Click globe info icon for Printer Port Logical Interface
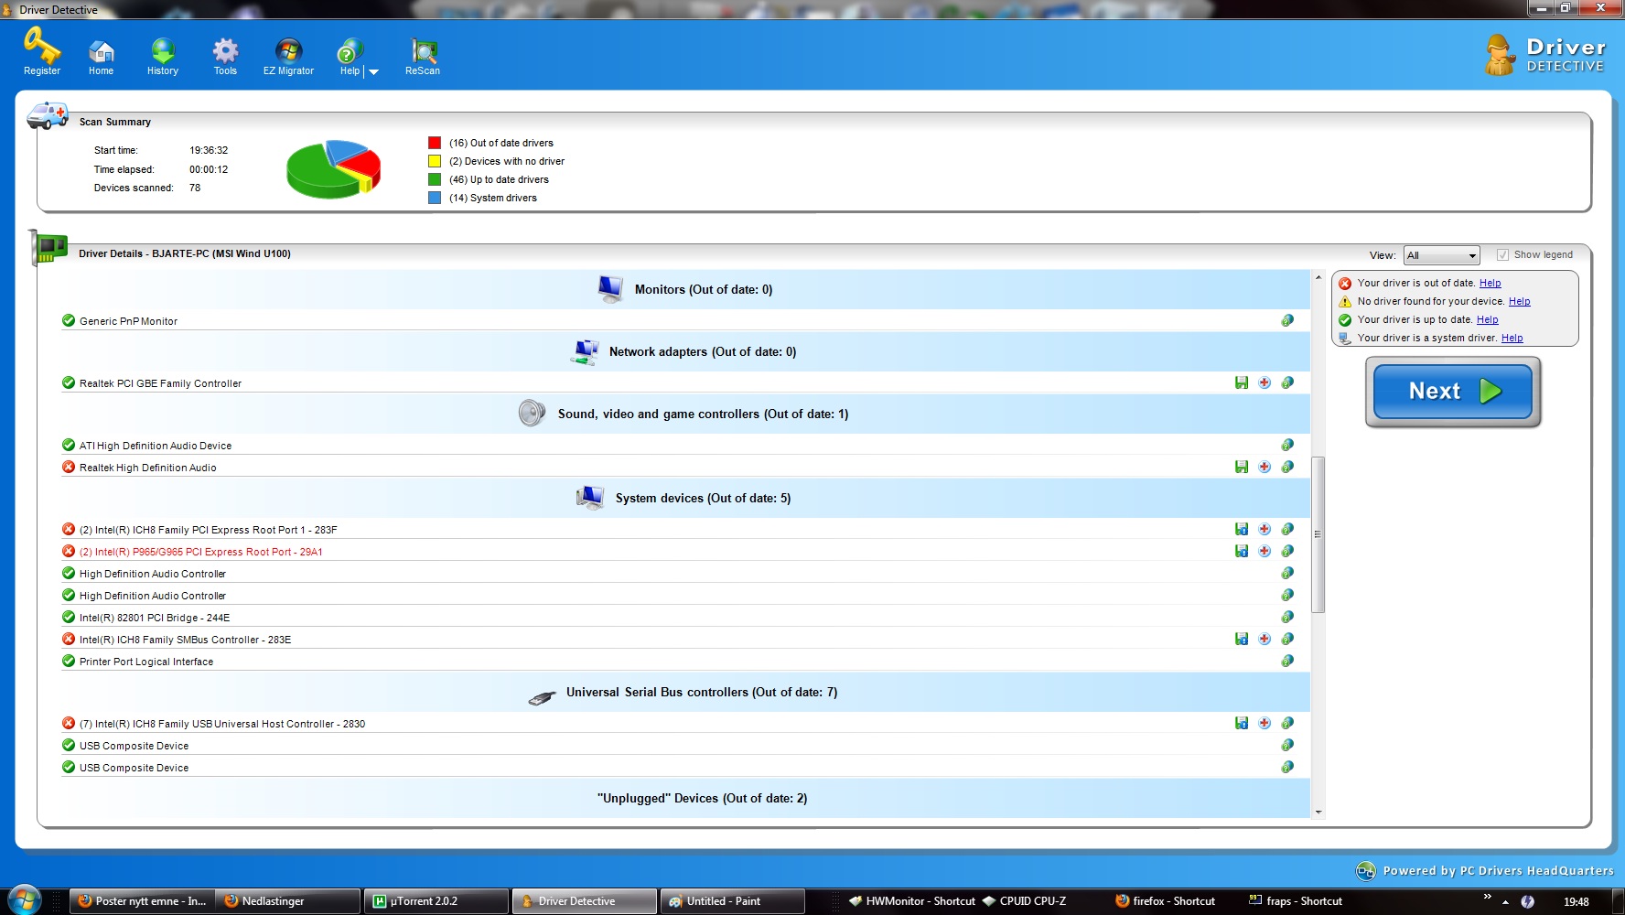This screenshot has width=1625, height=915. click(x=1287, y=661)
